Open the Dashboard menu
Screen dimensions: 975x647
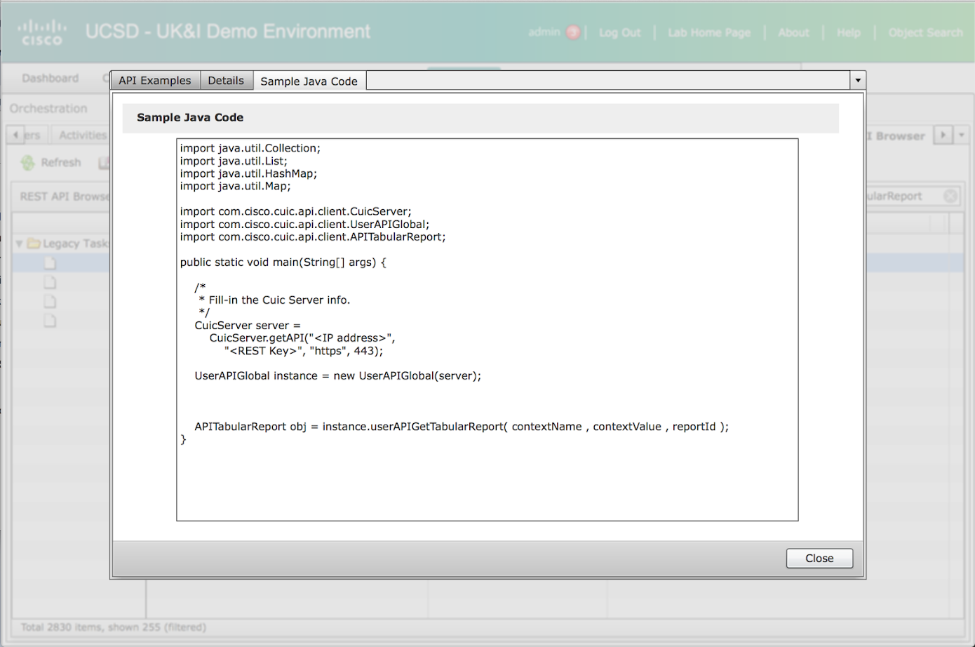click(x=50, y=78)
